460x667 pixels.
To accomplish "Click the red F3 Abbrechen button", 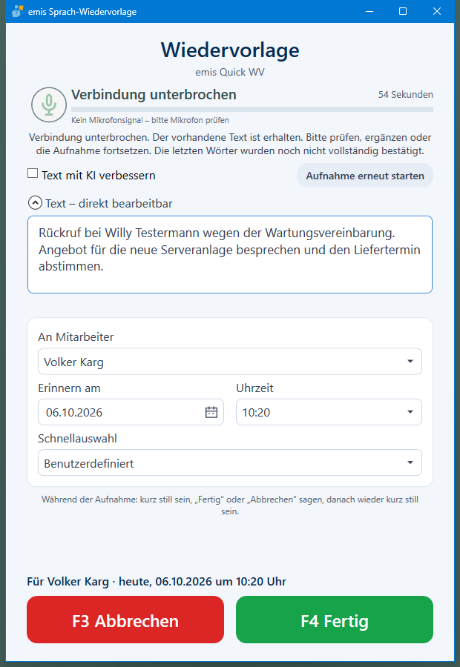I will pyautogui.click(x=125, y=620).
